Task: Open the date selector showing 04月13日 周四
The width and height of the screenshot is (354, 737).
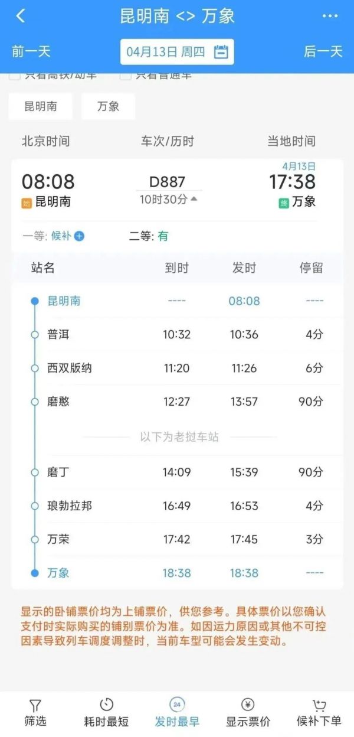Action: (177, 51)
